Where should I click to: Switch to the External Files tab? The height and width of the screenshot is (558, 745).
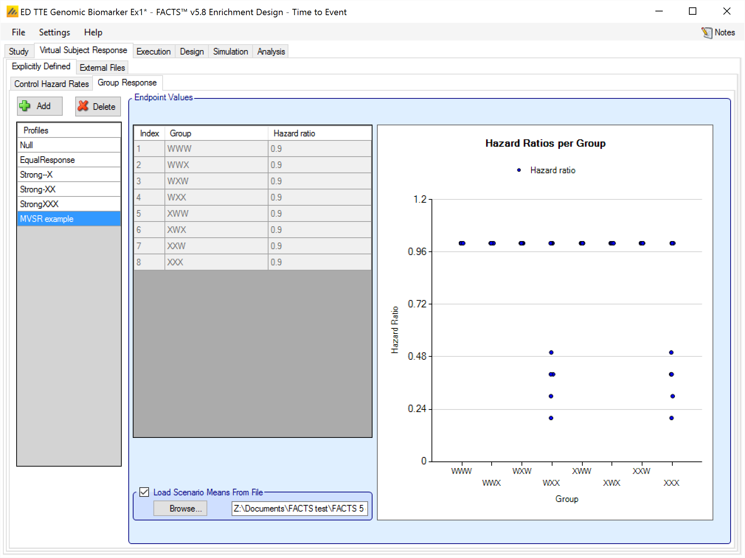click(102, 68)
